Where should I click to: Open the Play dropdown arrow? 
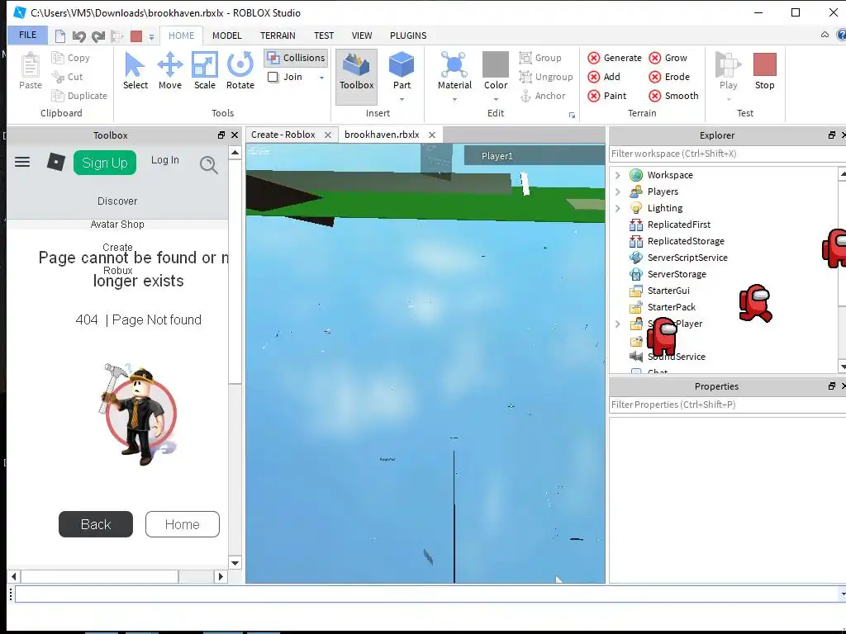pos(729,99)
